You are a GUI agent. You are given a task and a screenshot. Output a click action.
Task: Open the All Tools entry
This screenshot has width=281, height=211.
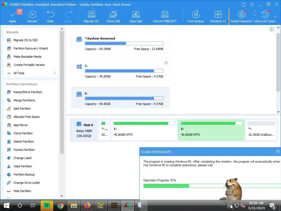pyautogui.click(x=19, y=73)
